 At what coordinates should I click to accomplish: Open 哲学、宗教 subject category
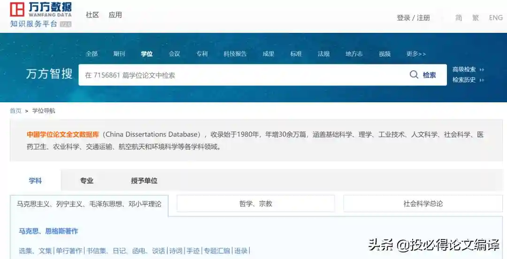point(255,204)
